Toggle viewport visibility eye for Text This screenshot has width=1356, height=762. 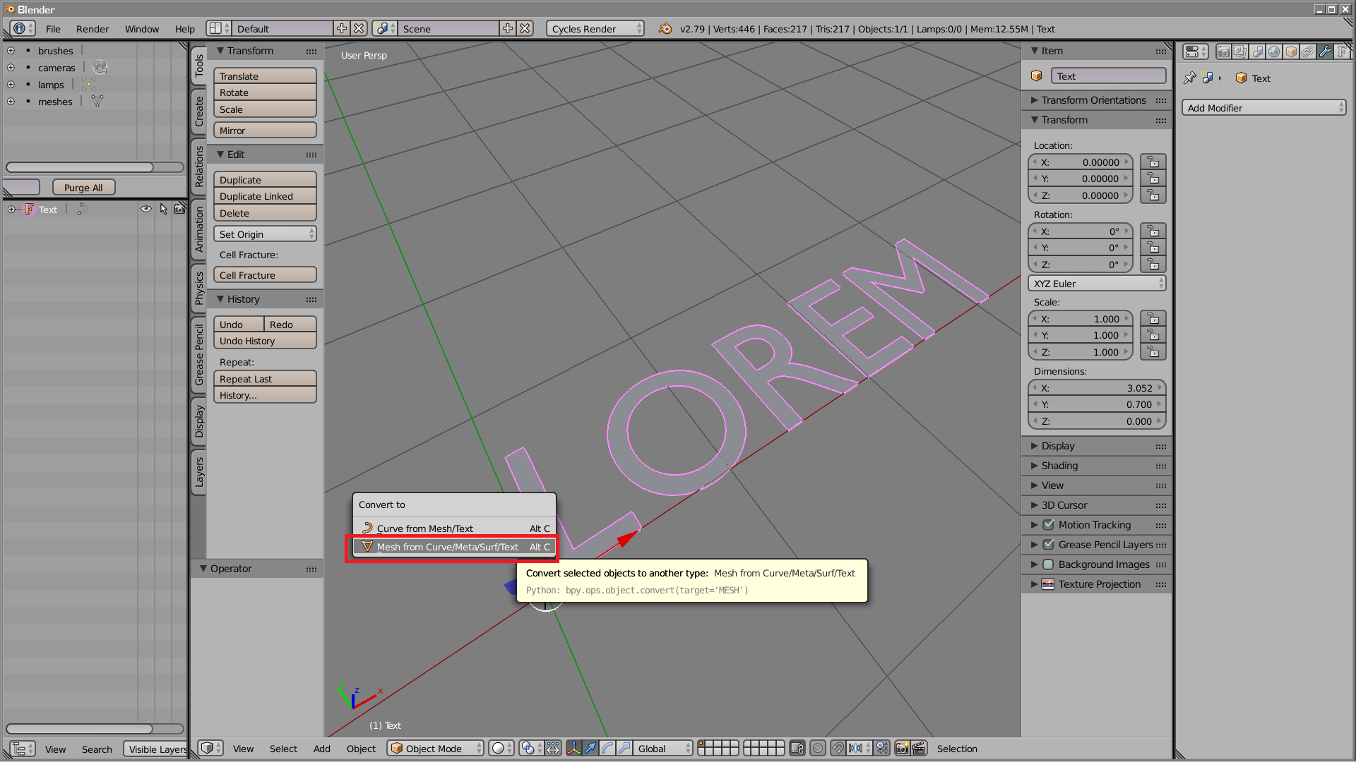click(x=146, y=210)
